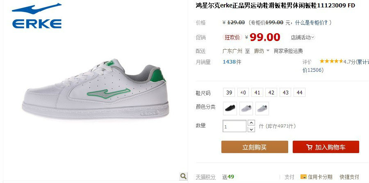Click the 立刻购买 buy now button
This screenshot has width=369, height=183.
(255, 147)
